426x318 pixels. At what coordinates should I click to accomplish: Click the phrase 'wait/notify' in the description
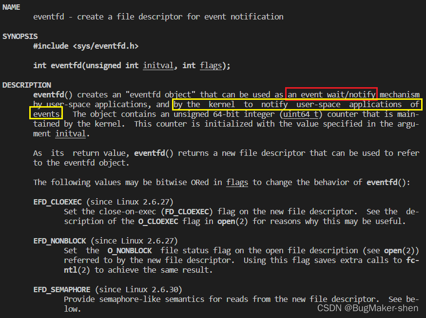[x=351, y=94]
